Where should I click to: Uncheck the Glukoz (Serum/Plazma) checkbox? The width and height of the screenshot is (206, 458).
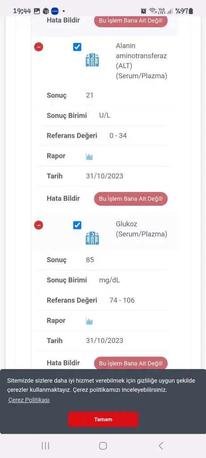[x=77, y=225]
